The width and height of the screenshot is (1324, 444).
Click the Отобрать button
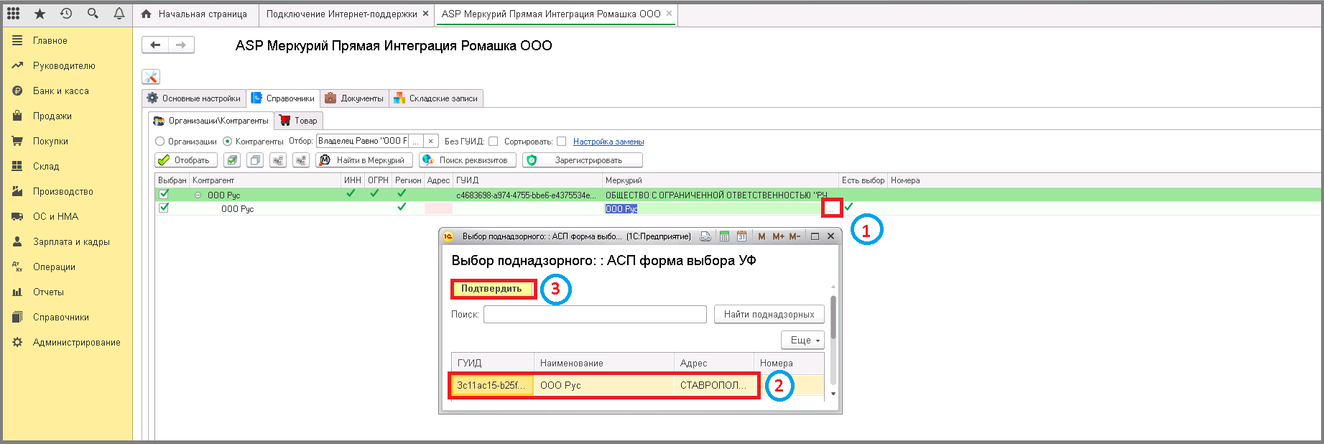click(186, 160)
